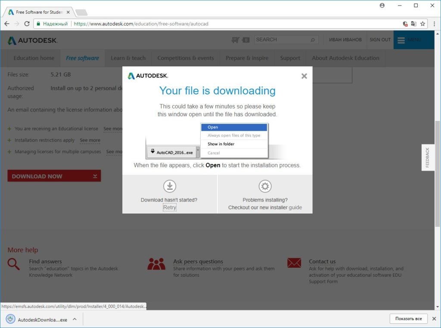Viewport: 441px width, 328px height.
Task: Expand download item options chevron
Action: [x=75, y=319]
